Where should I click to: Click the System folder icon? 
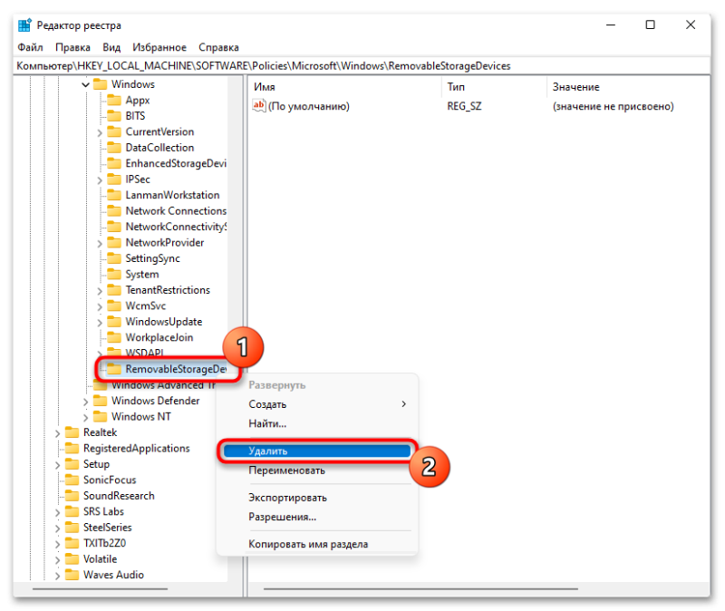[x=114, y=274]
